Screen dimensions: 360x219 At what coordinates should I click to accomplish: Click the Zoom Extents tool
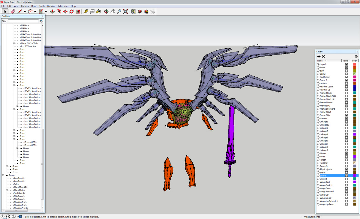[x=125, y=12]
